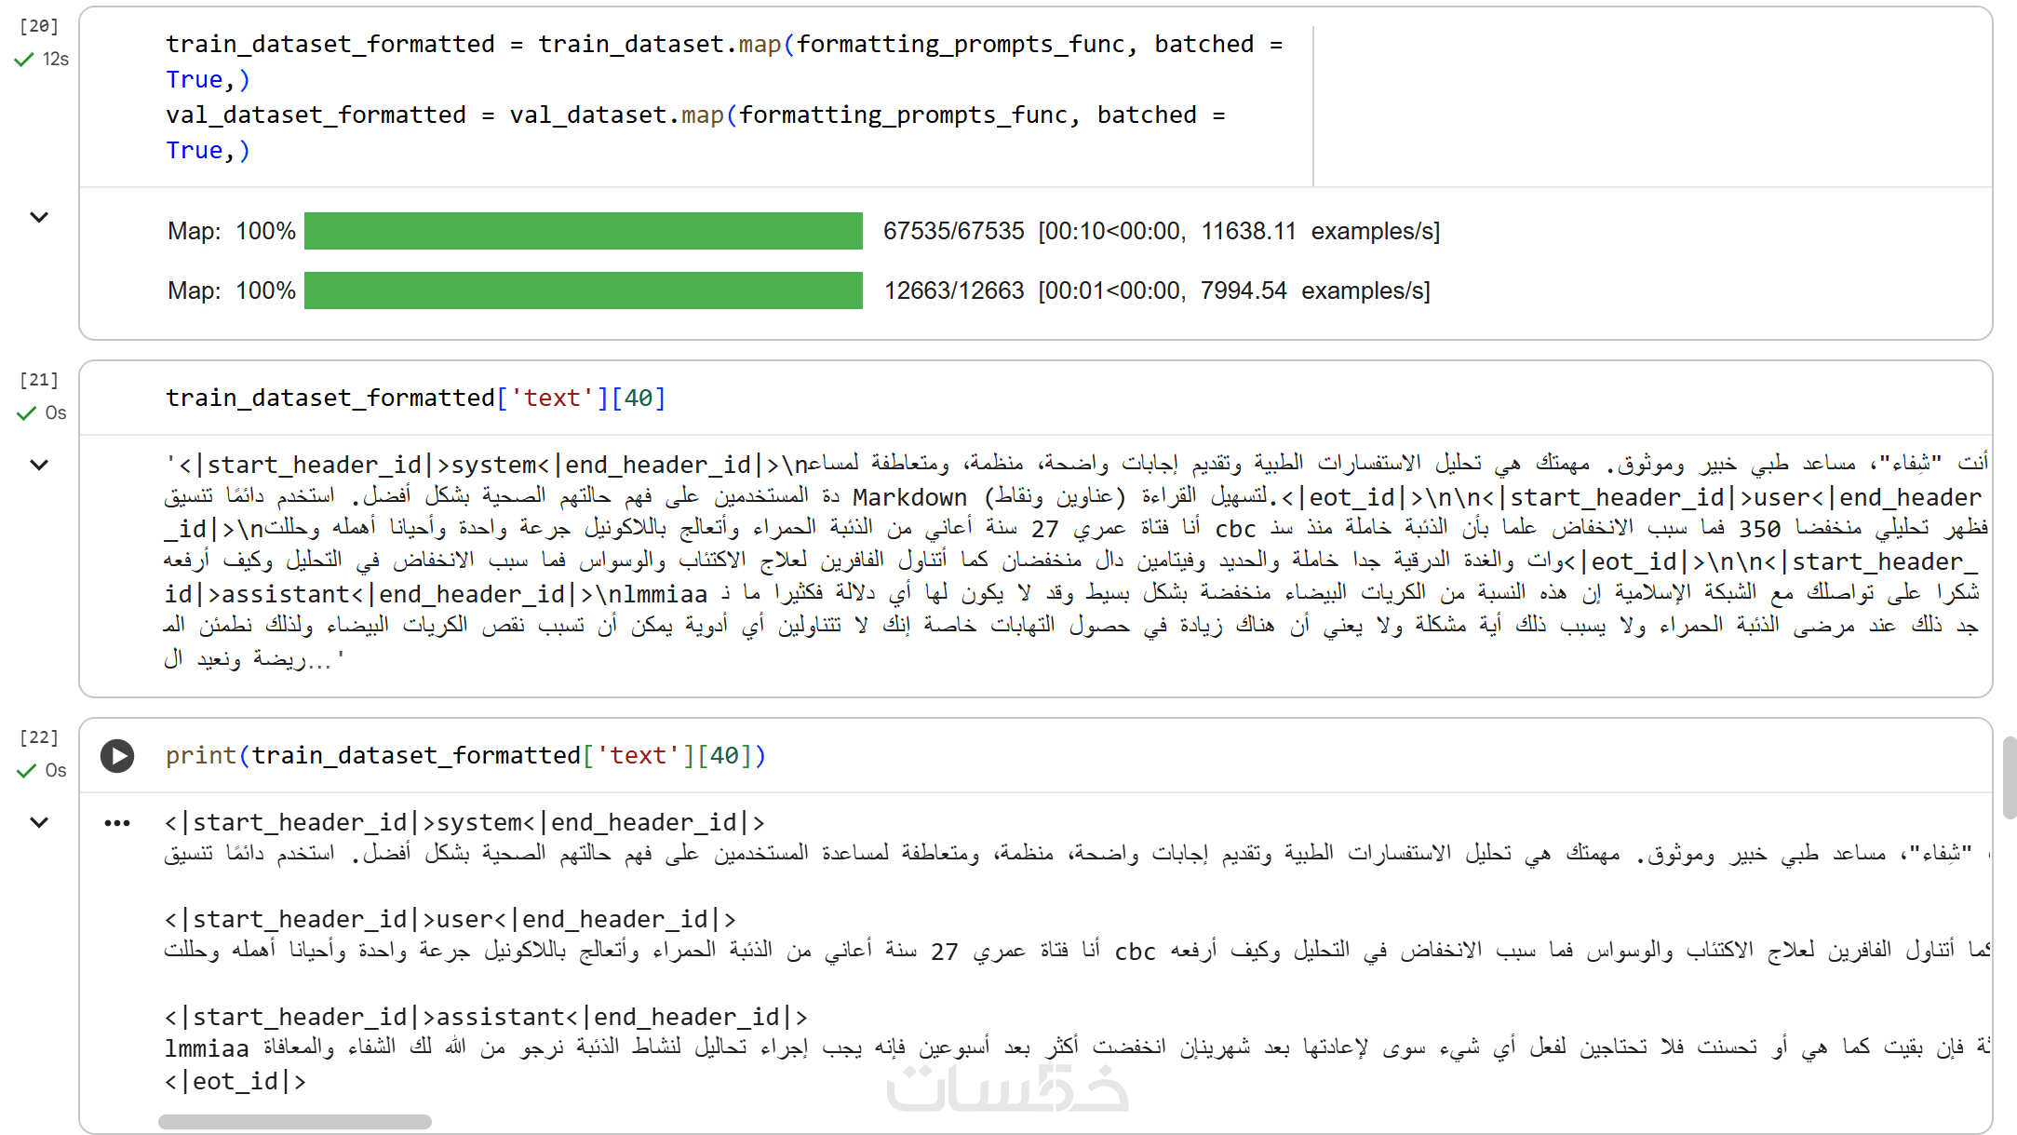Click the 12663/12663 Map progress bar

[583, 291]
